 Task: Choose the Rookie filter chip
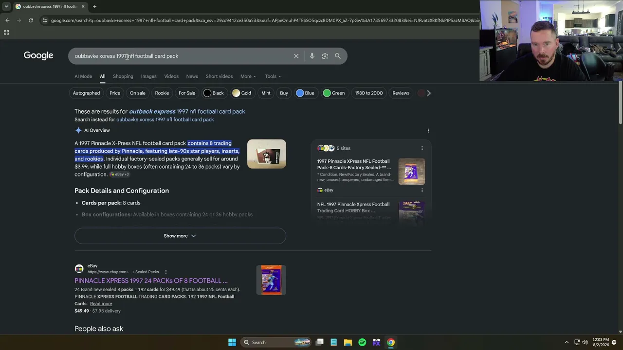tap(162, 93)
